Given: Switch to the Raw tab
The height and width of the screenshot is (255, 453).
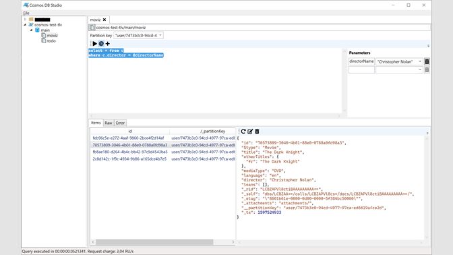Looking at the screenshot, I should pyautogui.click(x=109, y=123).
